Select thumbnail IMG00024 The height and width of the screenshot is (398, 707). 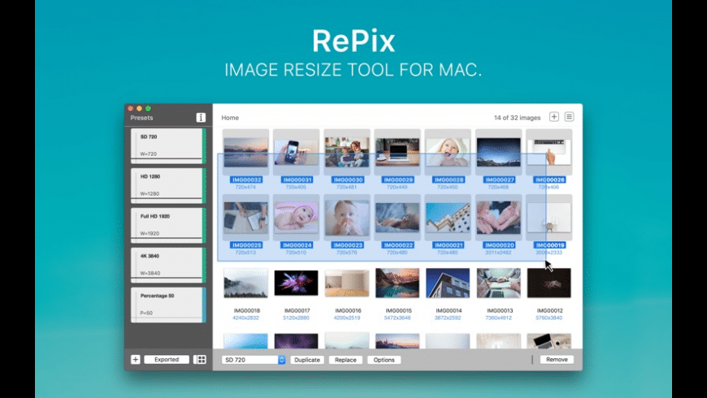pos(297,218)
